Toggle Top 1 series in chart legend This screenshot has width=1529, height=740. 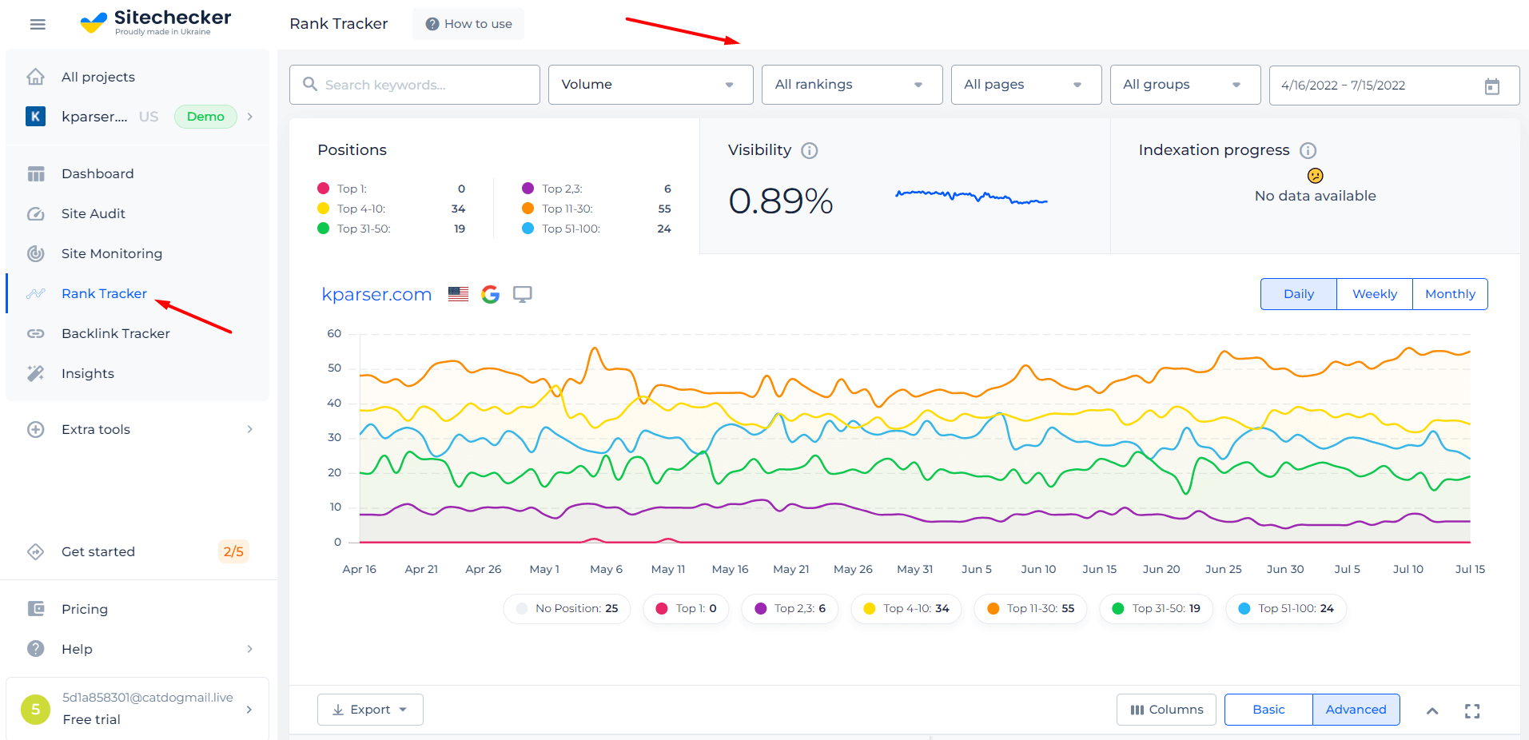[686, 609]
